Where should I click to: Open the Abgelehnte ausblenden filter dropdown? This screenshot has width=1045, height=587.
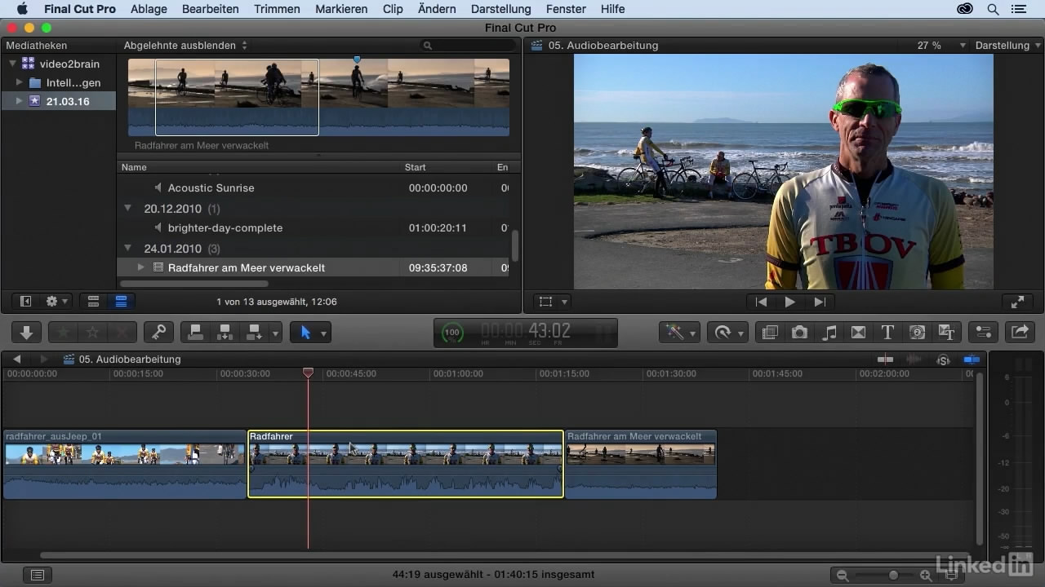185,46
